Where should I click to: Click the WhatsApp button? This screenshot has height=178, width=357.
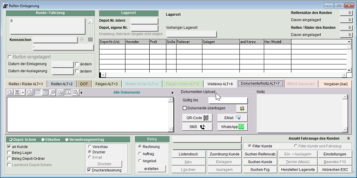[x=232, y=127]
